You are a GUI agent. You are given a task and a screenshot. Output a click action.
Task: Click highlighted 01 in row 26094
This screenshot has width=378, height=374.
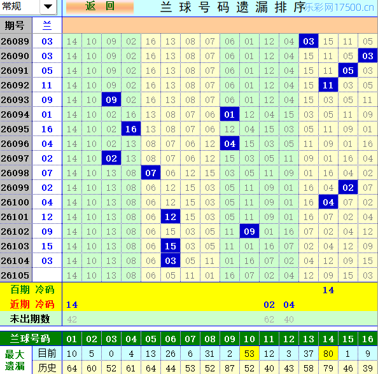tap(230, 114)
